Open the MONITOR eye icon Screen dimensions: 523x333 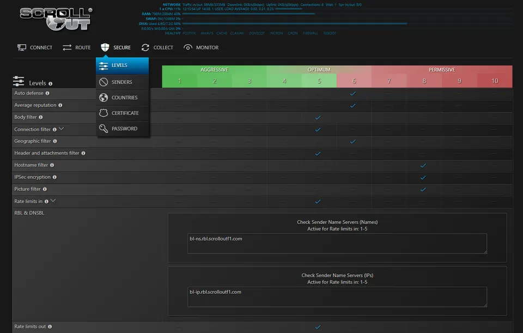pyautogui.click(x=188, y=47)
